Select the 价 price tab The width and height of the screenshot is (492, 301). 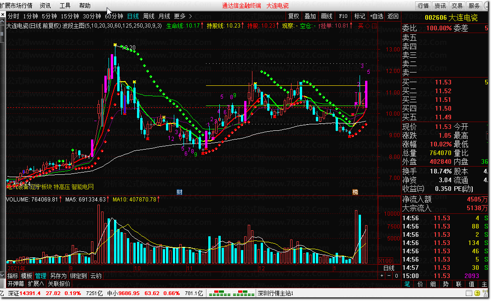(420, 284)
